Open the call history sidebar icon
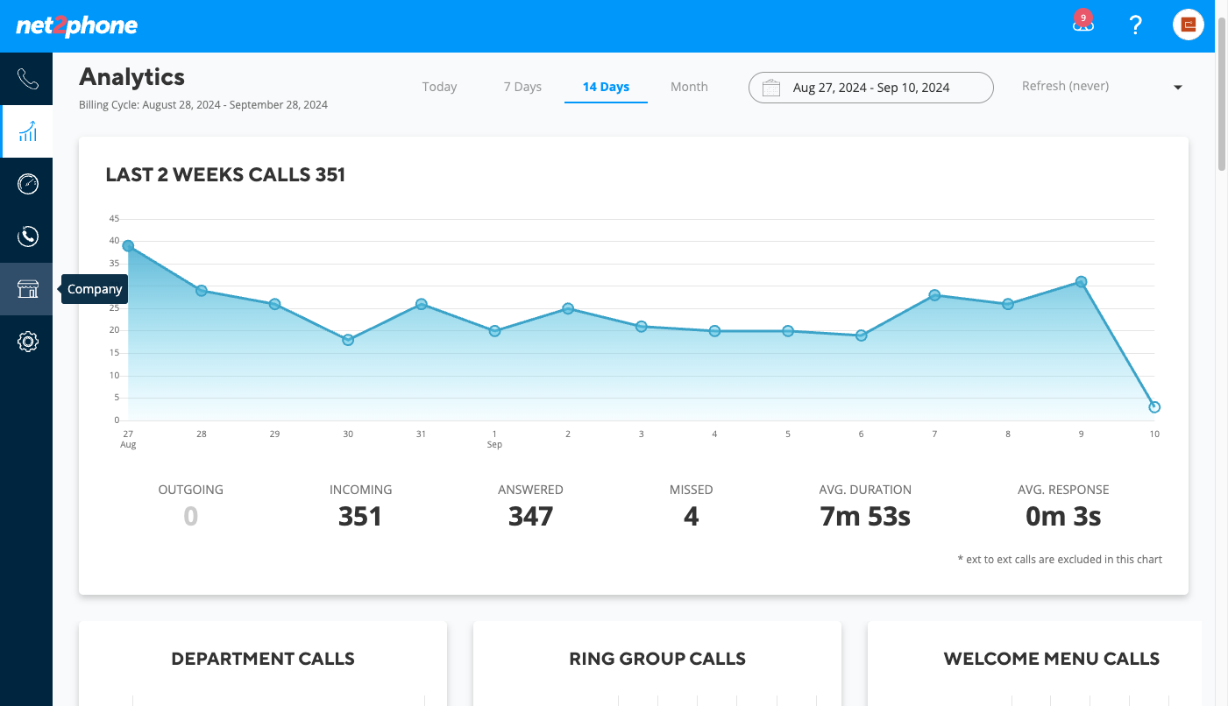Viewport: 1228px width, 706px height. point(27,237)
